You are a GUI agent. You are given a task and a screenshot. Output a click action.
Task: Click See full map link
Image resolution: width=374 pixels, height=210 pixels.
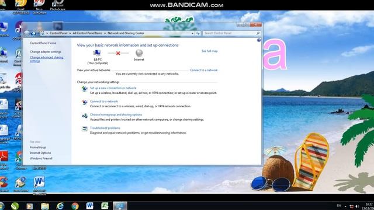pyautogui.click(x=209, y=51)
